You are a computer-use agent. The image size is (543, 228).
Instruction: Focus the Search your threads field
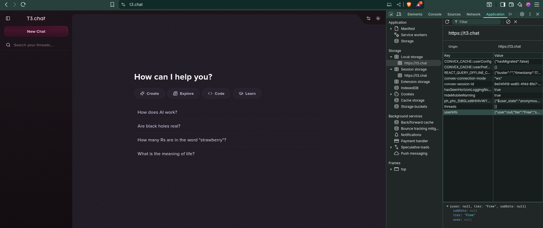coord(40,45)
